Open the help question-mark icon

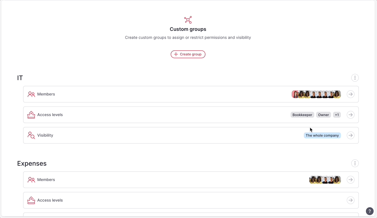(370, 211)
